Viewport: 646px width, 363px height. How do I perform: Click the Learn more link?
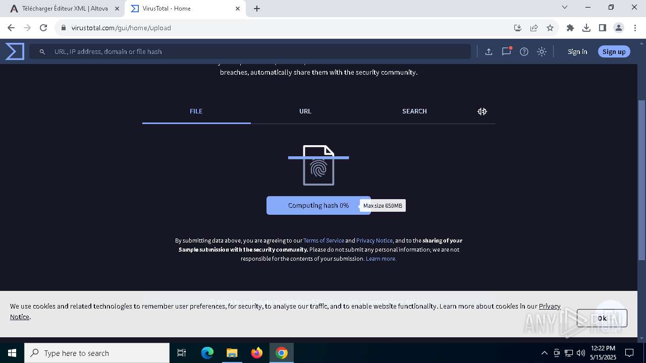(381, 259)
